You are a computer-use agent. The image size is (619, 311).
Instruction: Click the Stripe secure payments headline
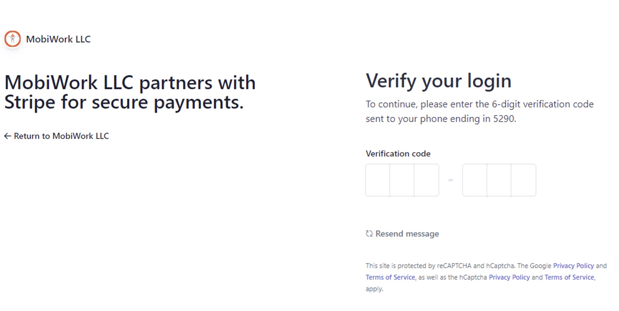point(130,92)
